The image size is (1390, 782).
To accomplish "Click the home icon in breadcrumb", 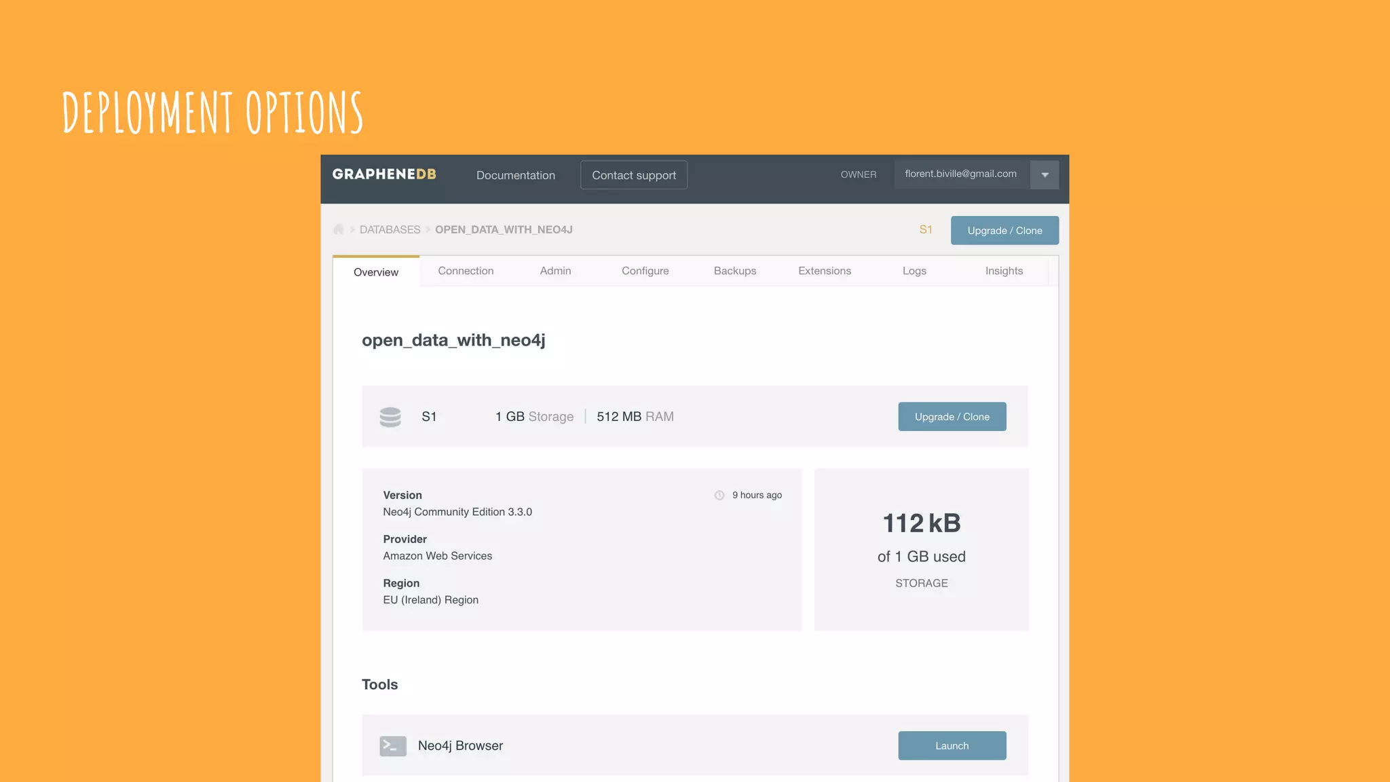I will (x=338, y=229).
